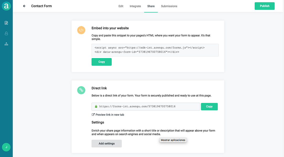This screenshot has height=157, width=284.
Task: Switch to the Edit tab
Action: coord(121,6)
